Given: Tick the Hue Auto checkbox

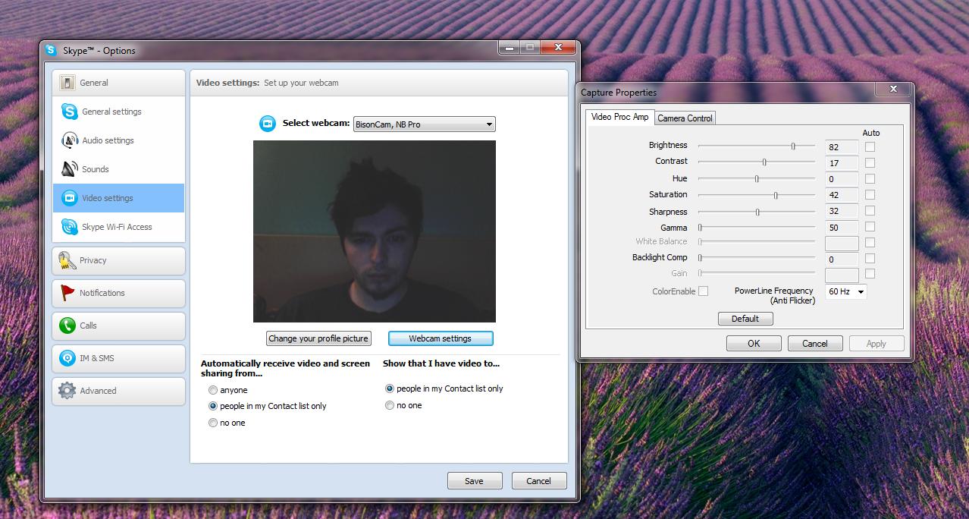Looking at the screenshot, I should (870, 179).
